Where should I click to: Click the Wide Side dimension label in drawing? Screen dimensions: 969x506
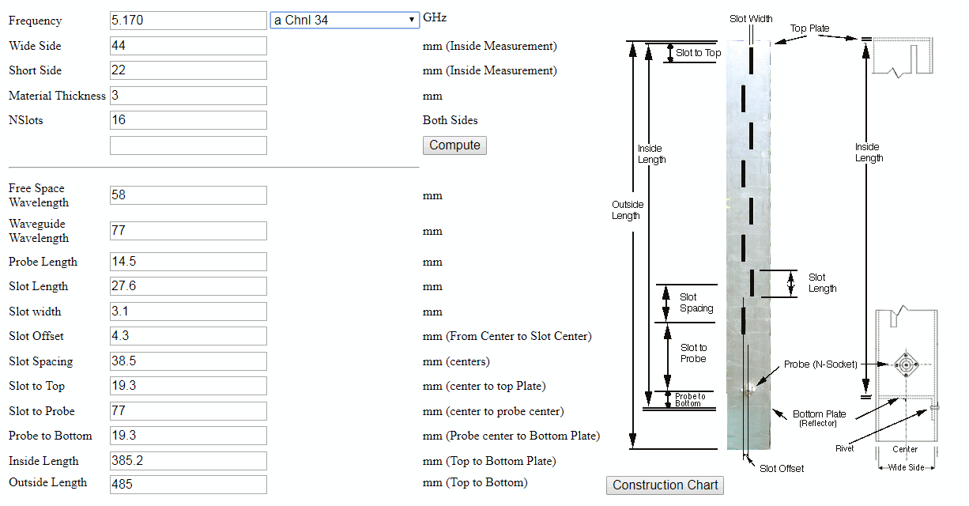pyautogui.click(x=906, y=467)
